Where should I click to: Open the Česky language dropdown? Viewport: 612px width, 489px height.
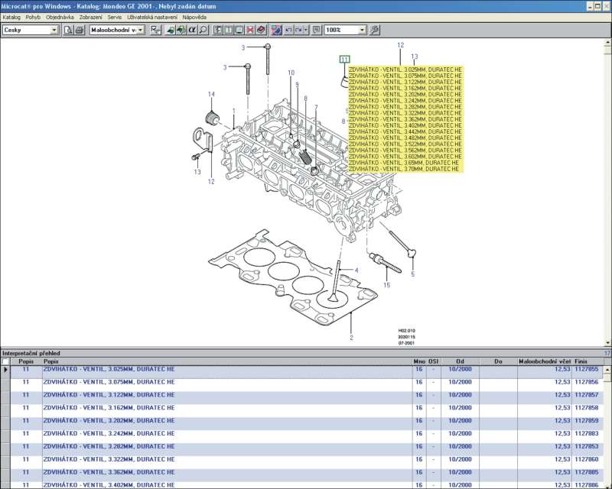click(x=54, y=30)
